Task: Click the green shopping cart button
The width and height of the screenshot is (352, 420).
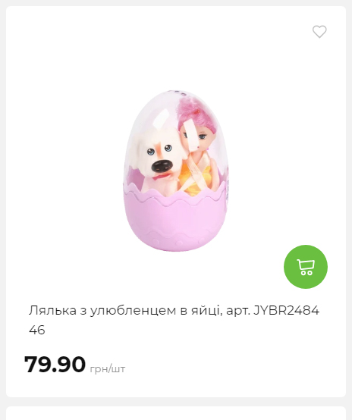Action: tap(306, 267)
